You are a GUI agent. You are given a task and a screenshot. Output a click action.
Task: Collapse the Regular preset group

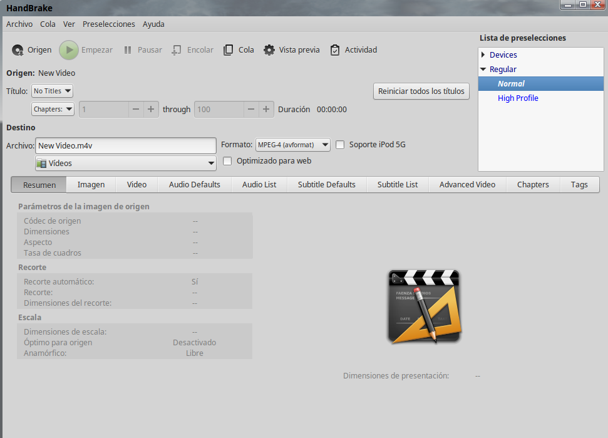click(x=483, y=69)
